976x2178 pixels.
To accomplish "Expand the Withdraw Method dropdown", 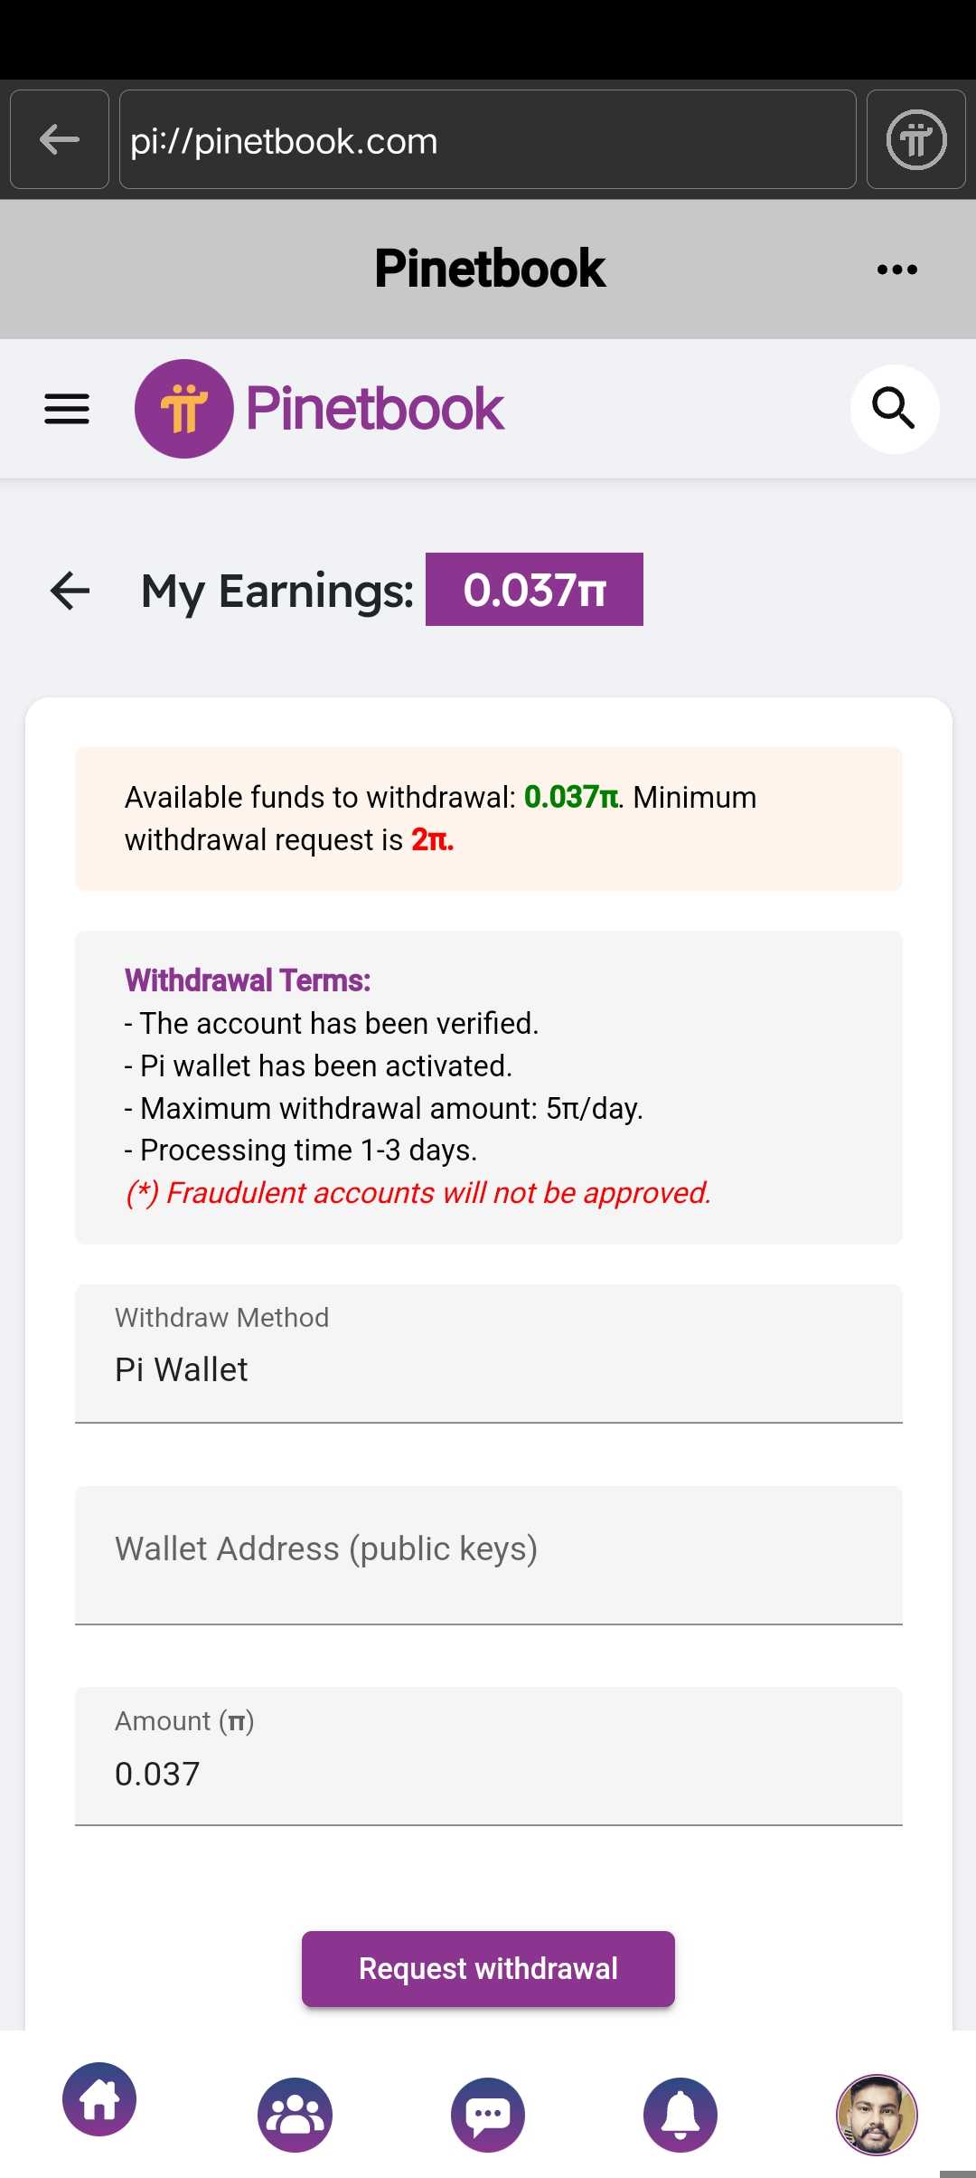I will 488,1353.
